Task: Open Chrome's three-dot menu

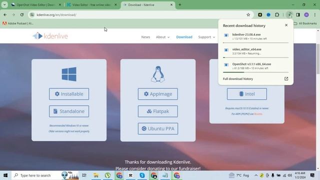Action: click(x=315, y=14)
